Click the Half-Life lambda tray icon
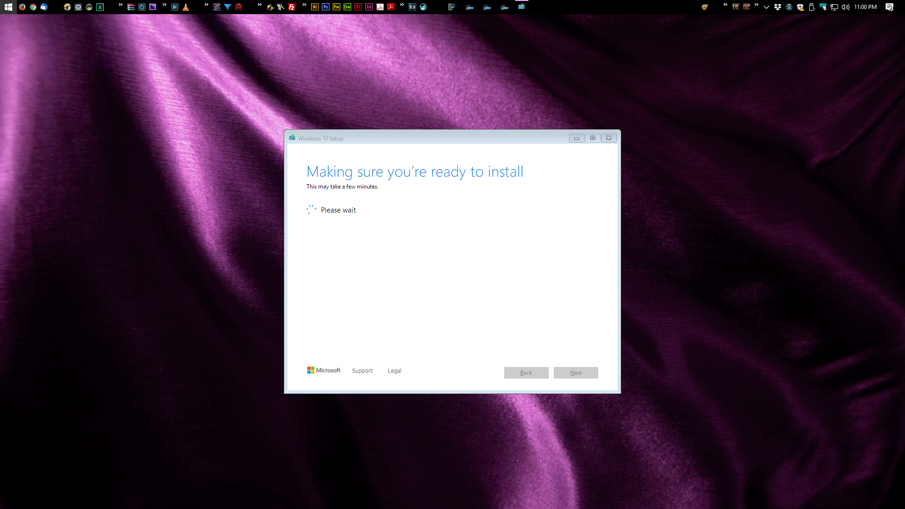Image resolution: width=905 pixels, height=509 pixels. (x=705, y=7)
